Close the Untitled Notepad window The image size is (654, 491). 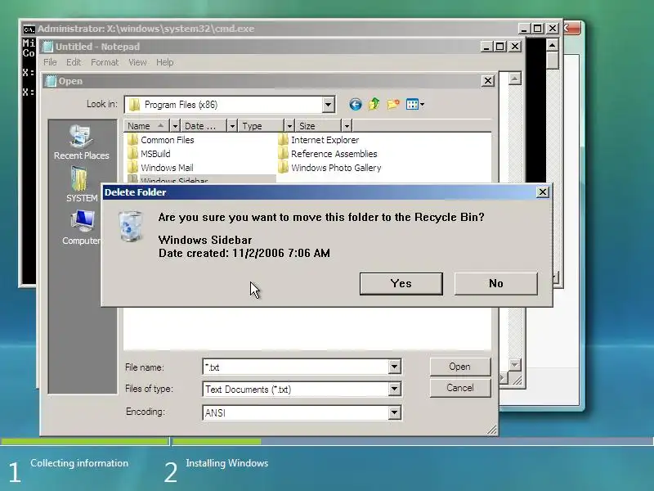pos(515,47)
